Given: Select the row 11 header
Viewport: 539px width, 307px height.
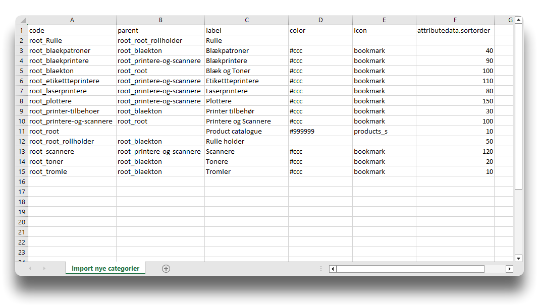Looking at the screenshot, I should (x=22, y=131).
